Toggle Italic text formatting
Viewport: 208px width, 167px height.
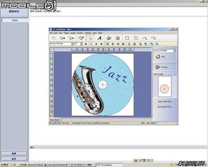coord(91,44)
